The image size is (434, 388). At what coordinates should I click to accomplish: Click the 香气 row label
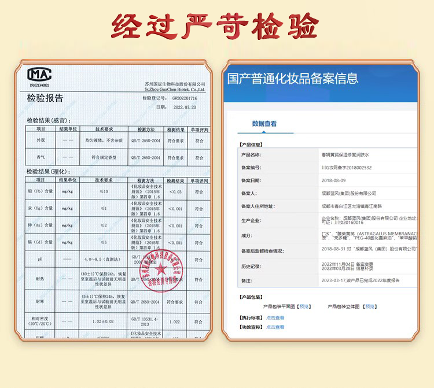pos(41,157)
